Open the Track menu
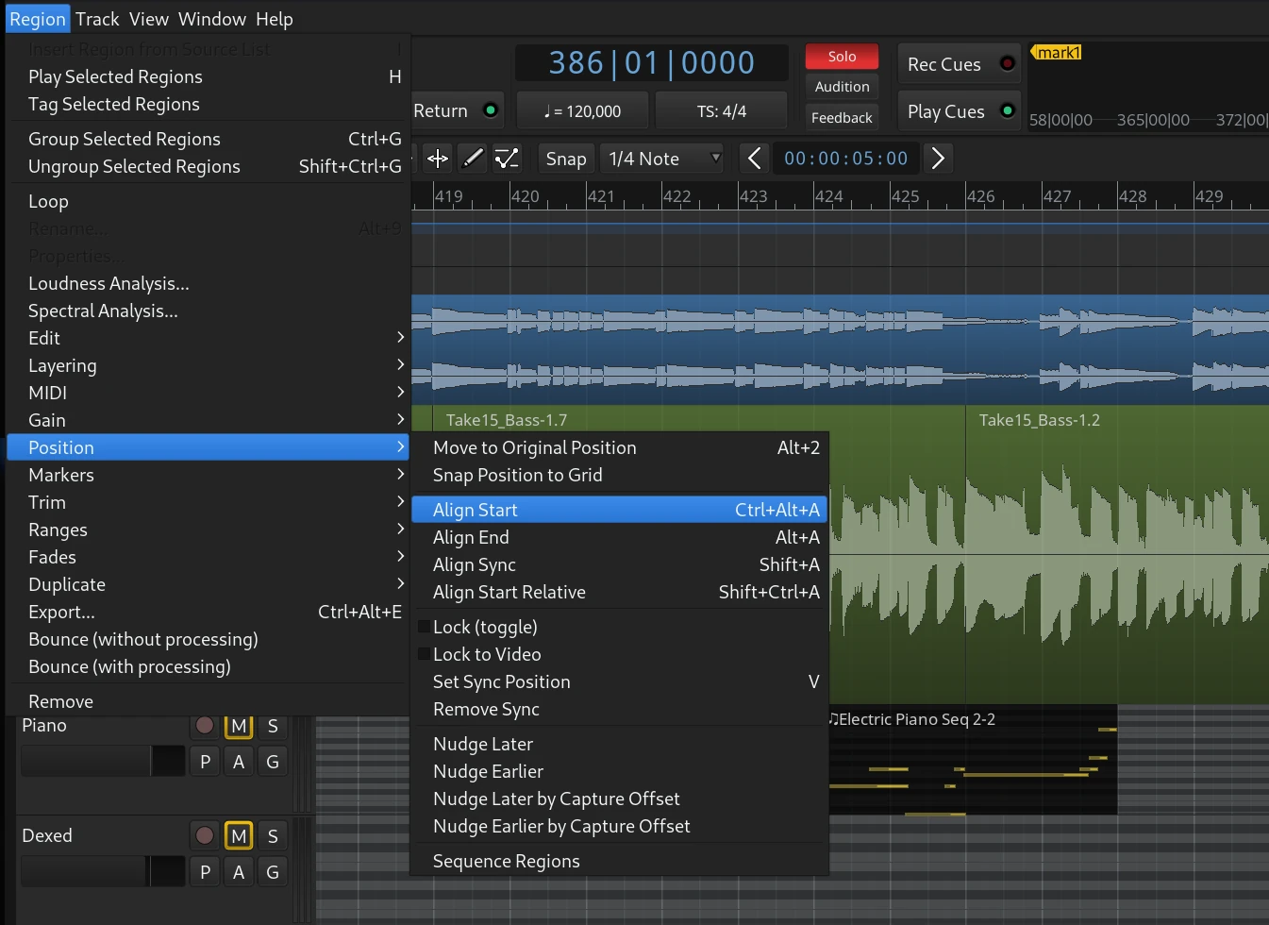Screen dimensions: 1269x925 tap(97, 19)
